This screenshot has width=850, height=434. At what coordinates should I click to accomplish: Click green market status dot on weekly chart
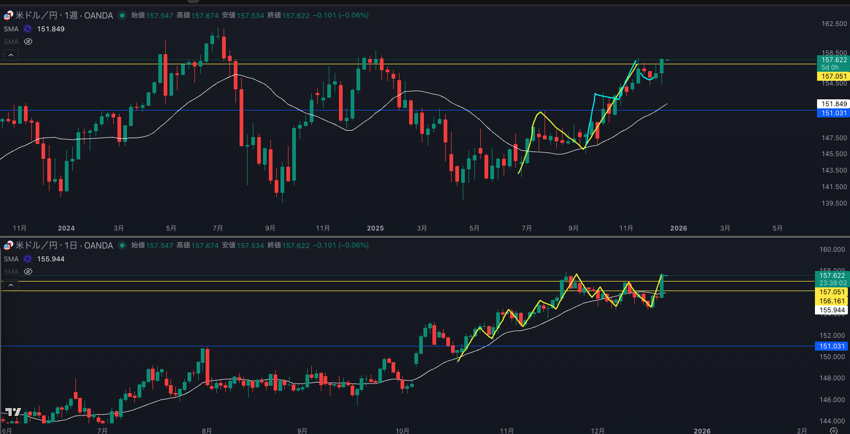(x=122, y=15)
